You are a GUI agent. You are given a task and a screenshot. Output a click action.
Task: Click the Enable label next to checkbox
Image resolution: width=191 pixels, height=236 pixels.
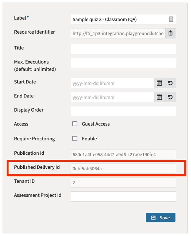pyautogui.click(x=89, y=138)
